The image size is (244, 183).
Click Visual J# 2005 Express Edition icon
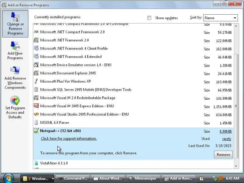pyautogui.click(x=36, y=106)
